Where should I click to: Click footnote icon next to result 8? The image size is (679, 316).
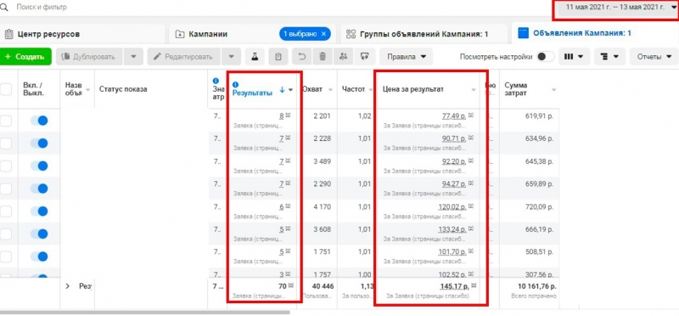pos(288,116)
